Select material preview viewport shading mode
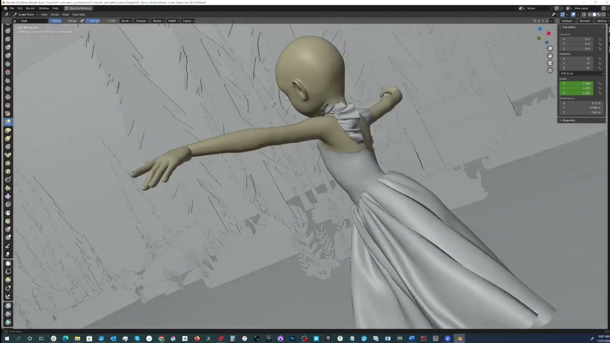The image size is (610, 343). click(599, 14)
